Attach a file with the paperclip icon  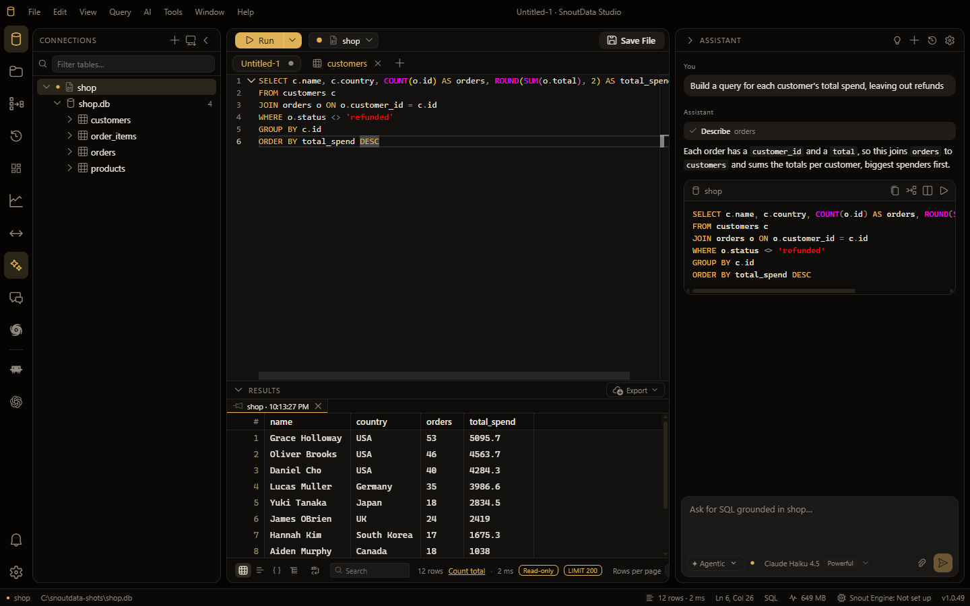click(x=922, y=563)
